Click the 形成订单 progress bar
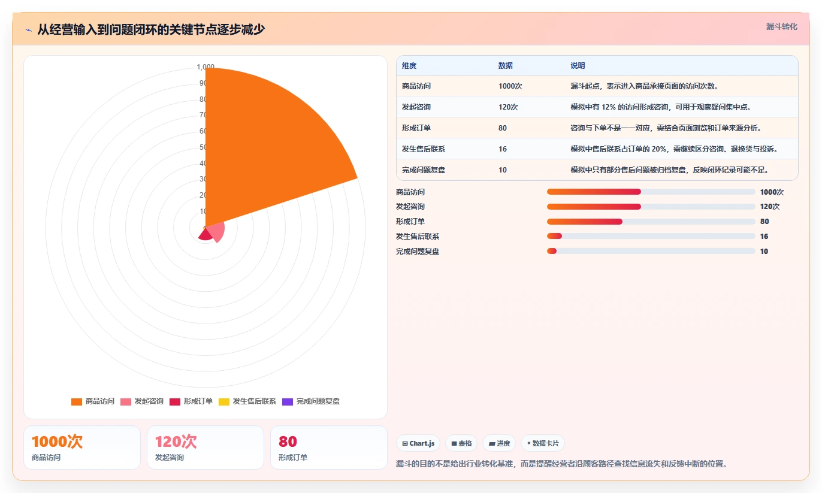This screenshot has width=822, height=493. (651, 222)
